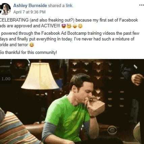
Task: Click the star-eyes emoji after ACTIVE!!!
Action: point(64,26)
